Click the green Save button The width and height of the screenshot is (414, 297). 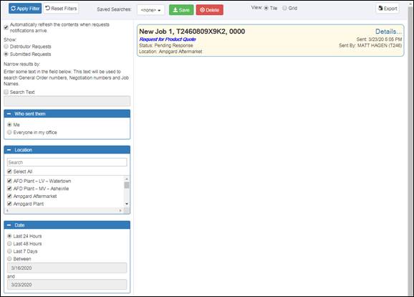click(x=181, y=10)
